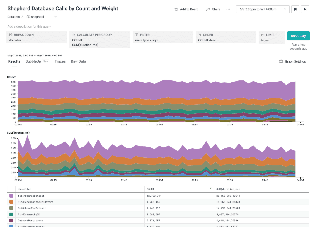Viewport: 315px width, 227px height.
Task: Open the Raw Data tab
Action: [x=78, y=61]
